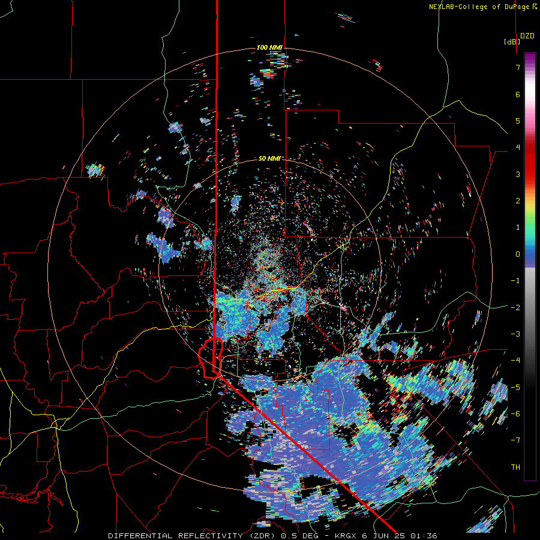Click the -7 value on the dB scale
This screenshot has width=540, height=540.
pyautogui.click(x=515, y=440)
